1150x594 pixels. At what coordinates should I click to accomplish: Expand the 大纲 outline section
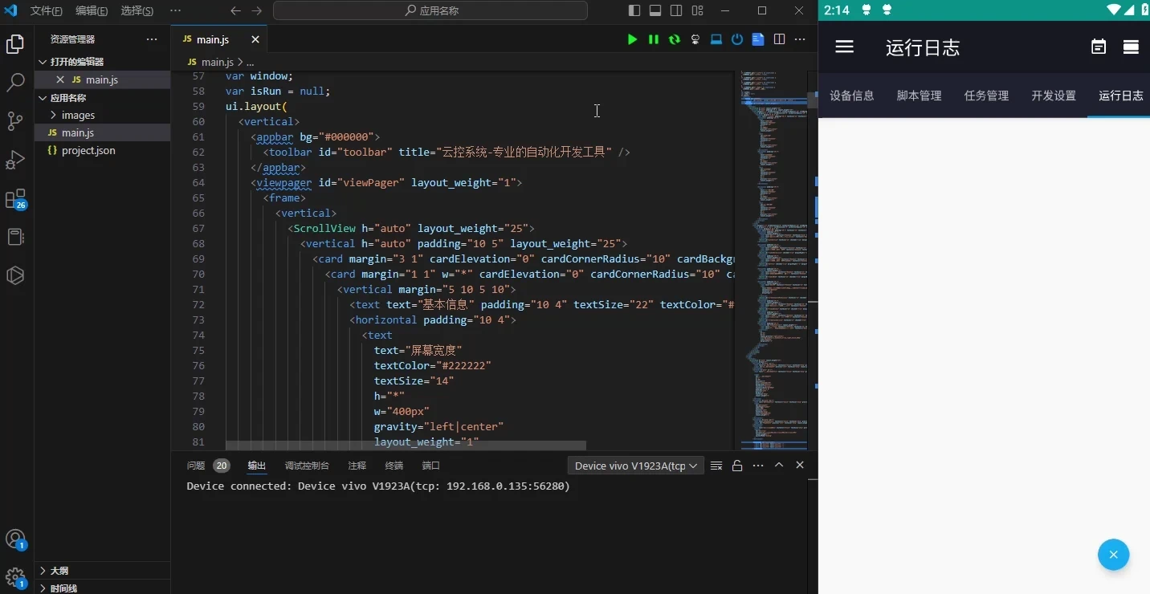[x=57, y=571]
